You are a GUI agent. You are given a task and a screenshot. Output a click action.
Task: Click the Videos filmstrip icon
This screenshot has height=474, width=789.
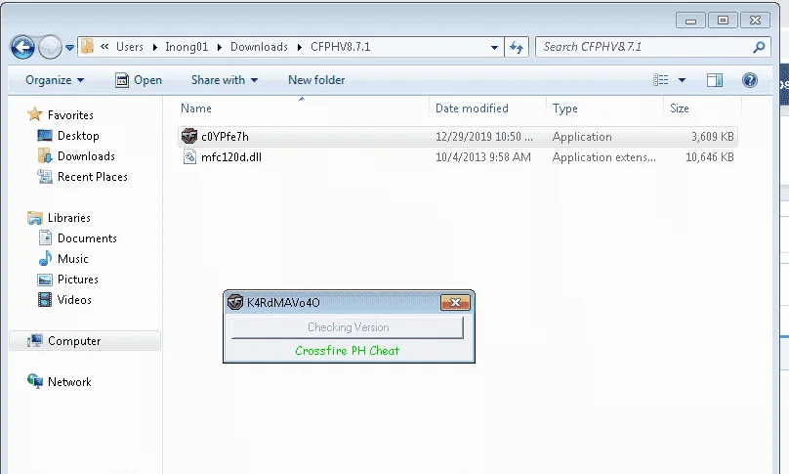(45, 300)
